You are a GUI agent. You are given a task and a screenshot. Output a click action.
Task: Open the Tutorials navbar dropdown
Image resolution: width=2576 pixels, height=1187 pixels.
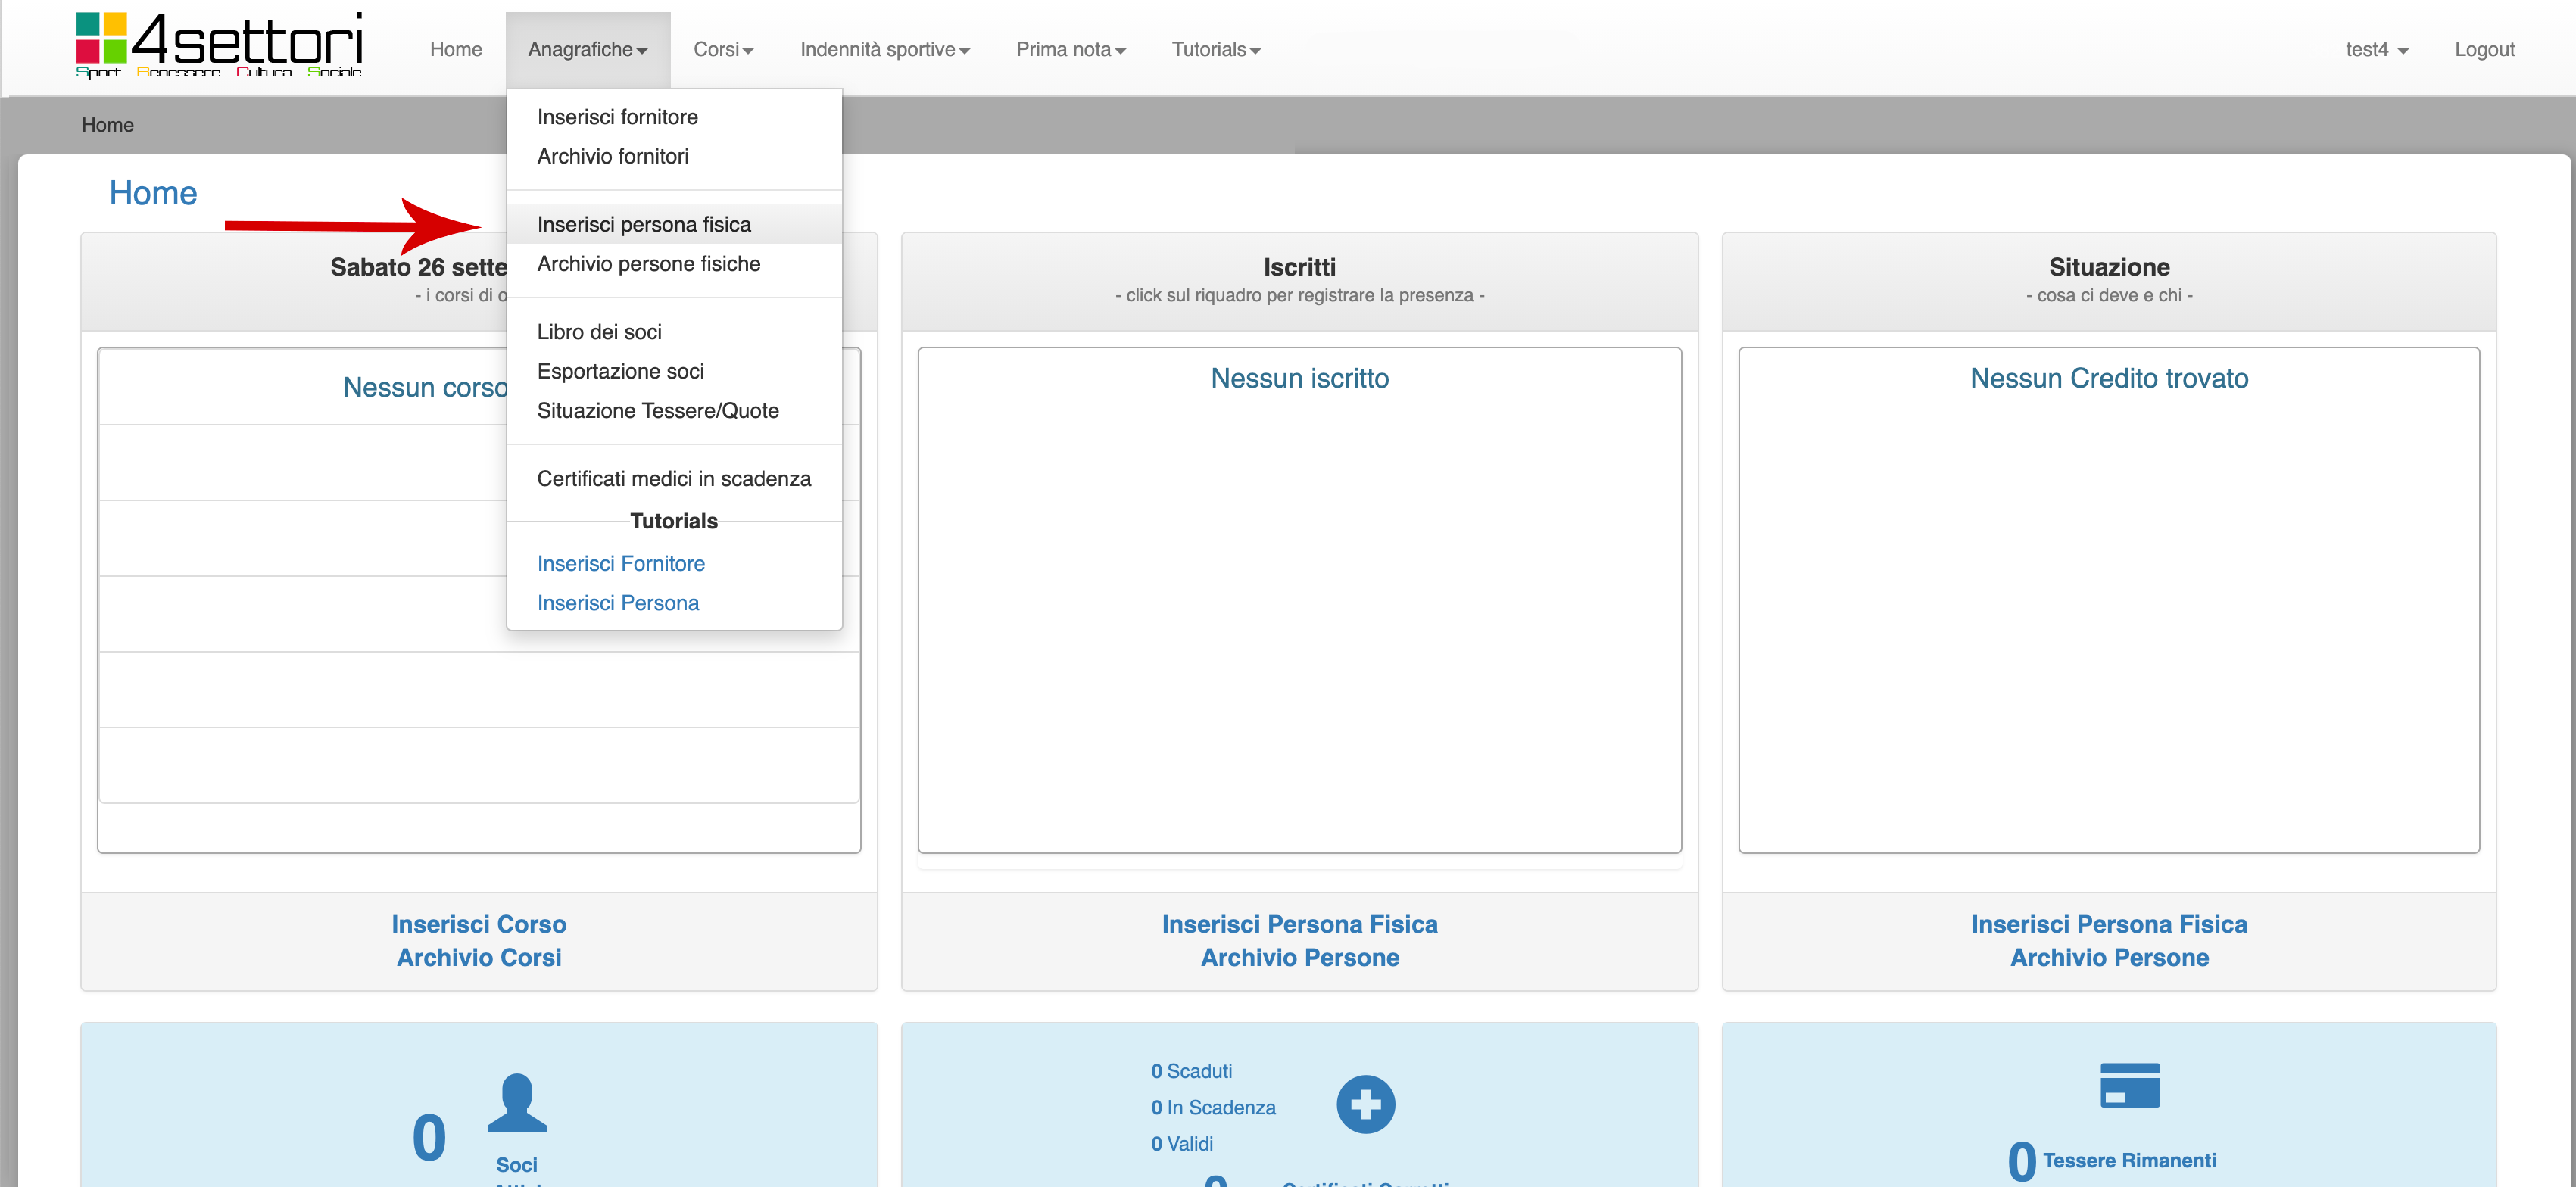(x=1215, y=49)
